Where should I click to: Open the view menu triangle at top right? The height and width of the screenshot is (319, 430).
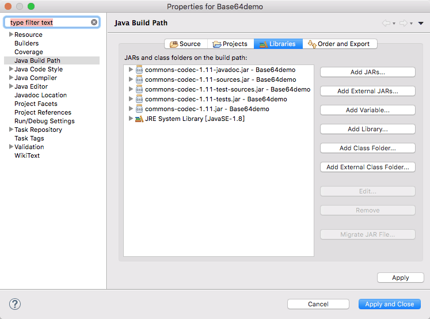tap(421, 23)
